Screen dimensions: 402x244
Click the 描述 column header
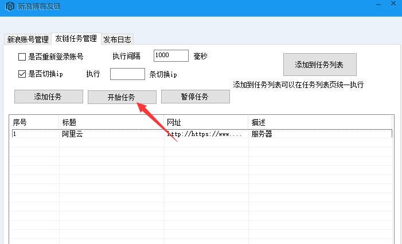tap(320, 122)
